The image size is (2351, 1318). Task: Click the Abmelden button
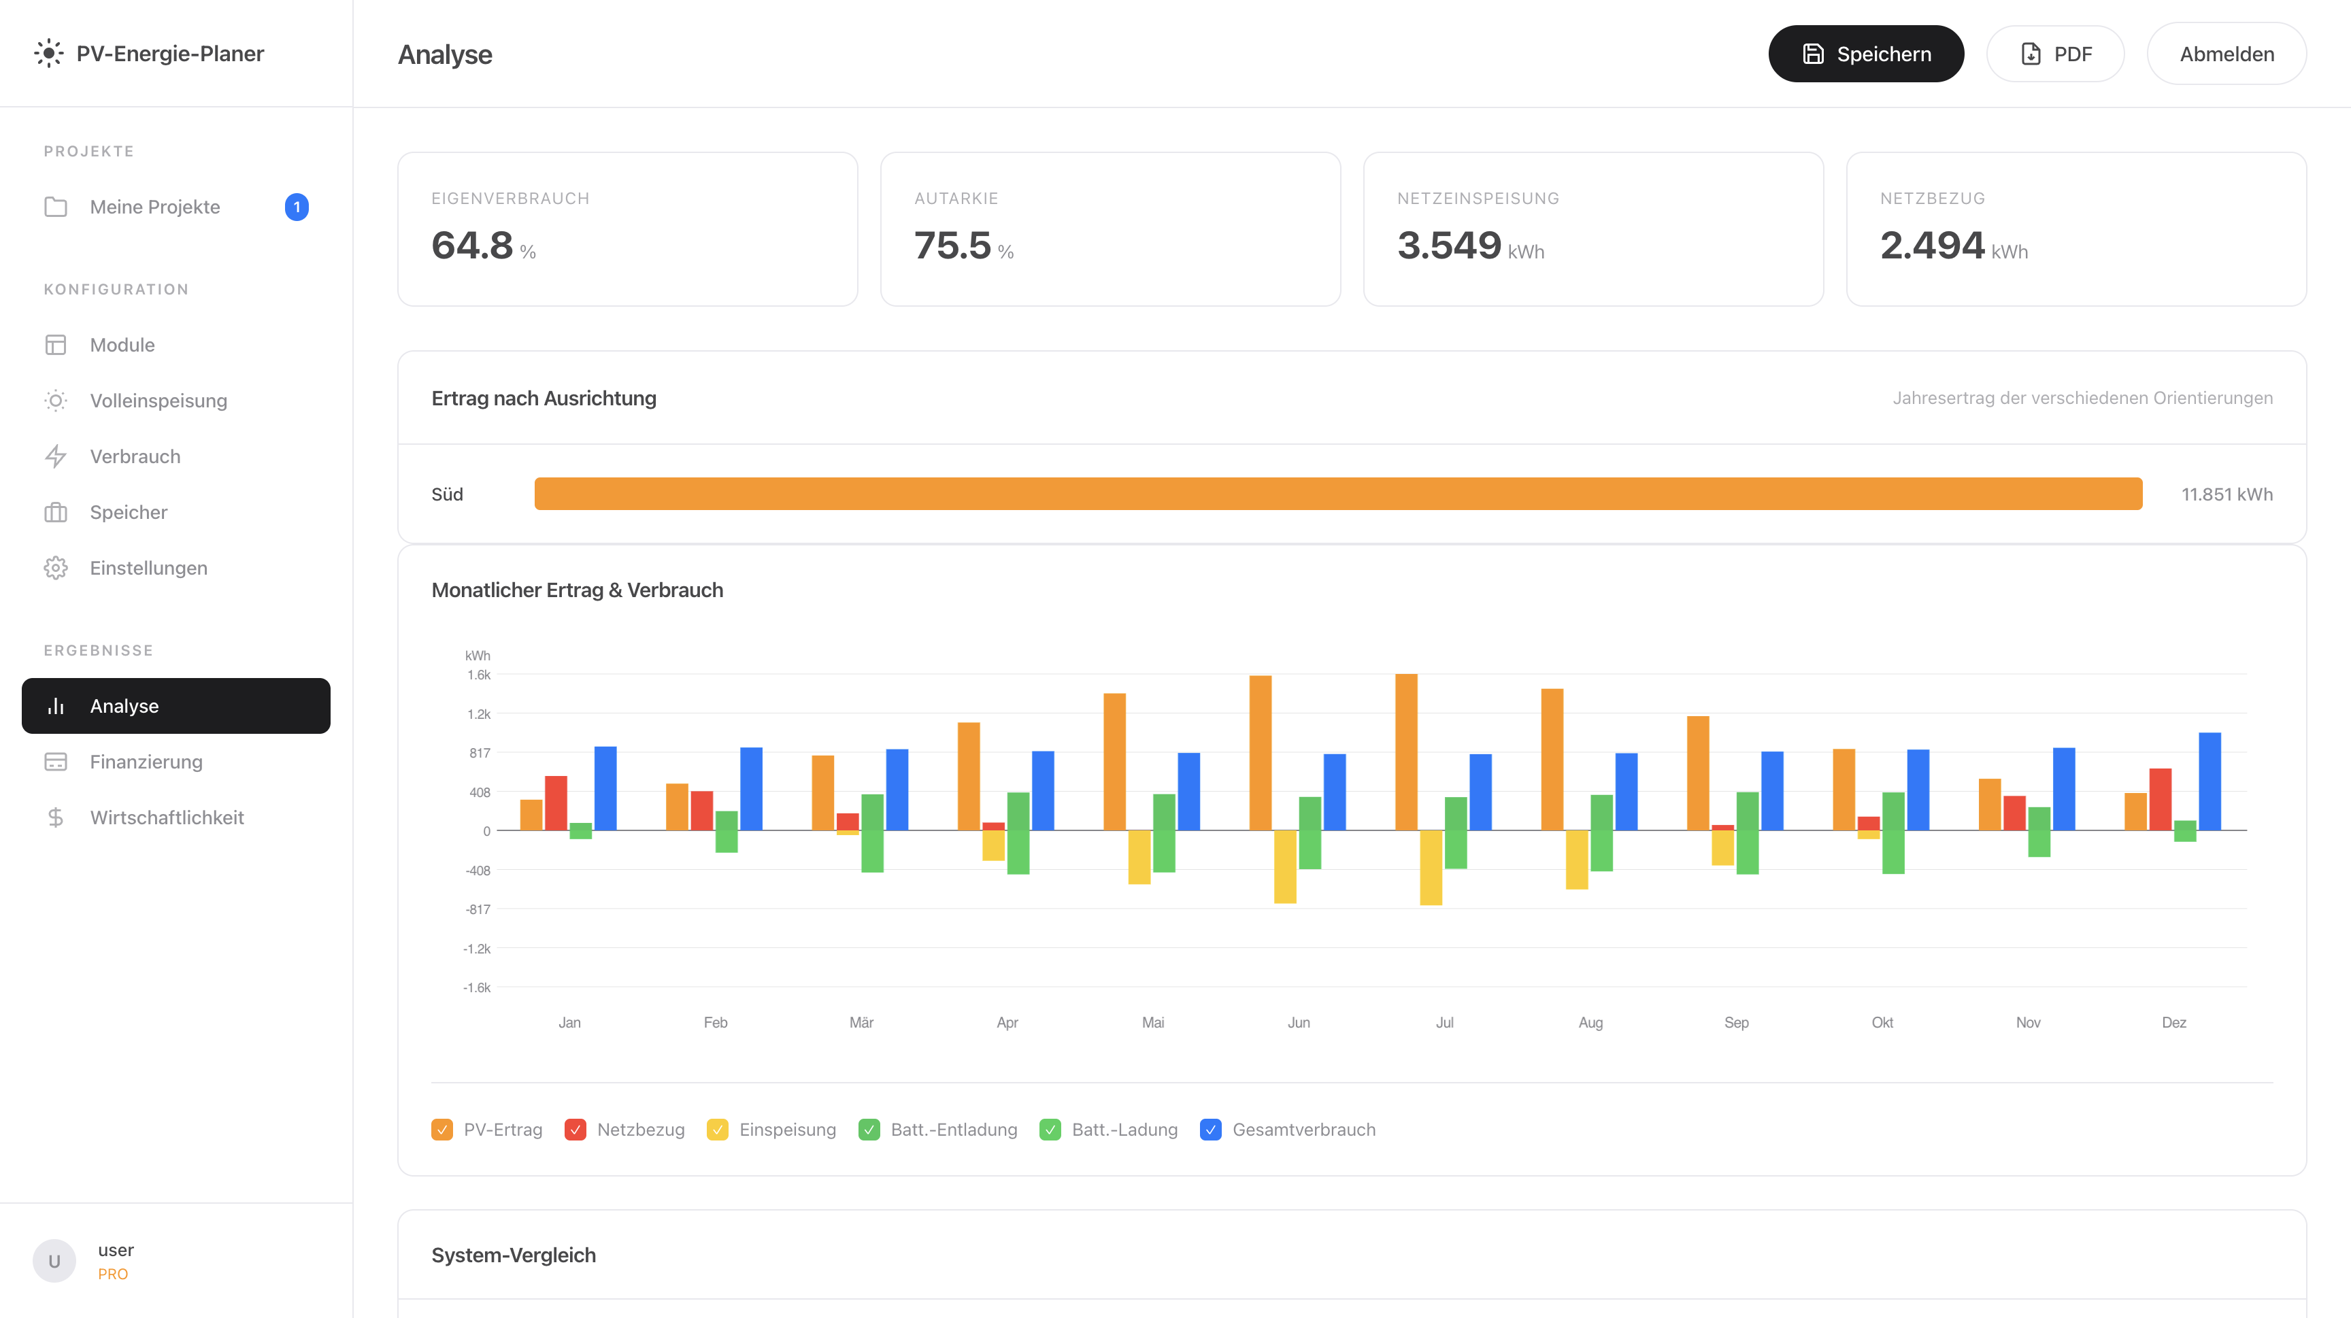click(x=2226, y=53)
